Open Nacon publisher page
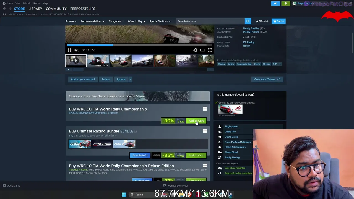 coord(246,46)
